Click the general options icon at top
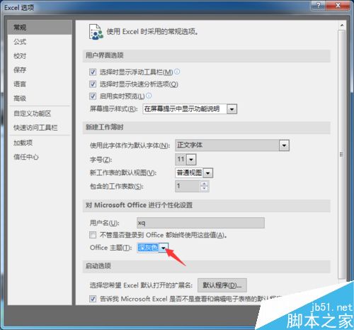The image size is (354, 330). point(96,32)
